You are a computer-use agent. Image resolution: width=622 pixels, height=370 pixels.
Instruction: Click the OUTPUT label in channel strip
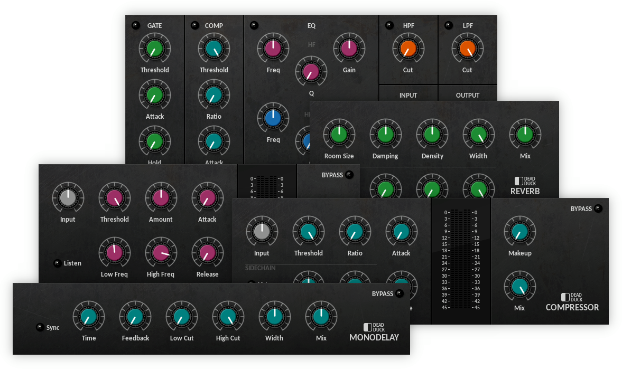pyautogui.click(x=467, y=95)
